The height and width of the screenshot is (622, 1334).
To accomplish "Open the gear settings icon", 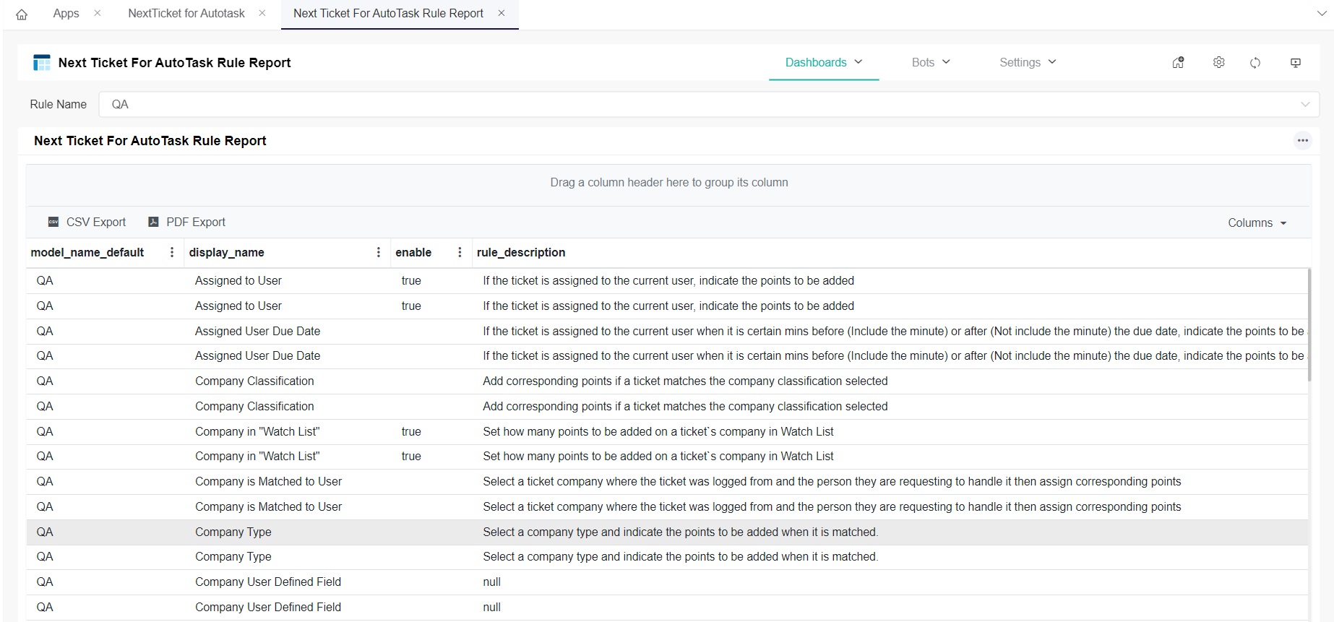I will (x=1219, y=63).
